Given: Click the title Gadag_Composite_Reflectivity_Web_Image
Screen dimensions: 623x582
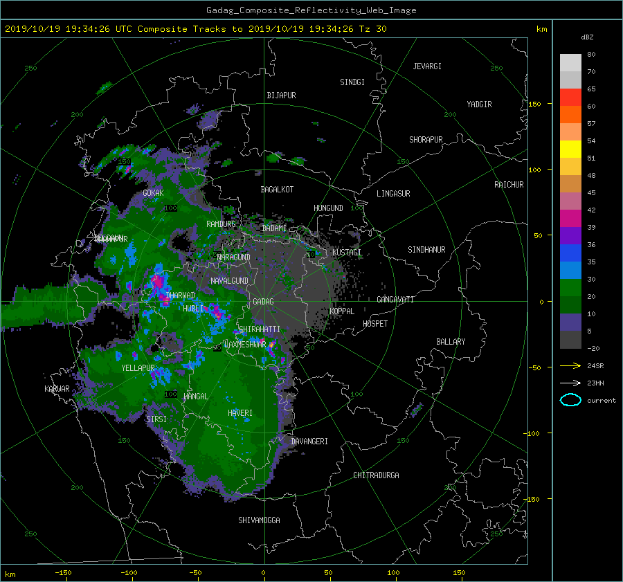Looking at the screenshot, I should click(x=311, y=10).
